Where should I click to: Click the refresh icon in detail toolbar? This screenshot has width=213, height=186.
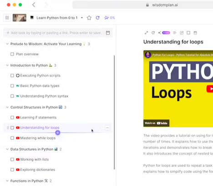[153, 33]
